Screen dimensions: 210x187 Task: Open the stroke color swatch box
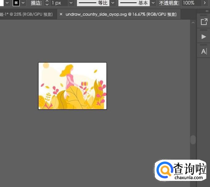pos(16,3)
